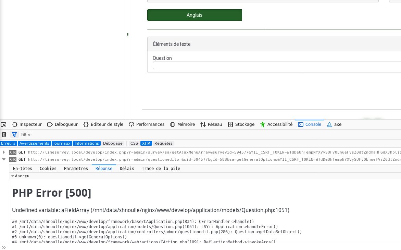Open the Éditeur de style panel
This screenshot has height=250, width=401.
pos(103,124)
